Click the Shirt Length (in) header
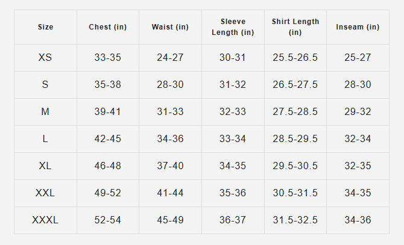404x245 pixels. (x=295, y=27)
